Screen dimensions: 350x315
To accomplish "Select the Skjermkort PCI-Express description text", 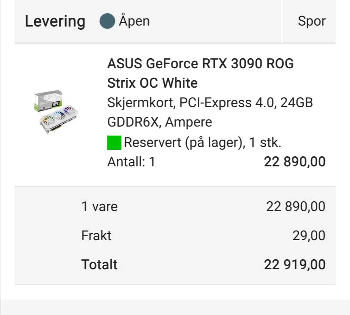I will coord(210,103).
